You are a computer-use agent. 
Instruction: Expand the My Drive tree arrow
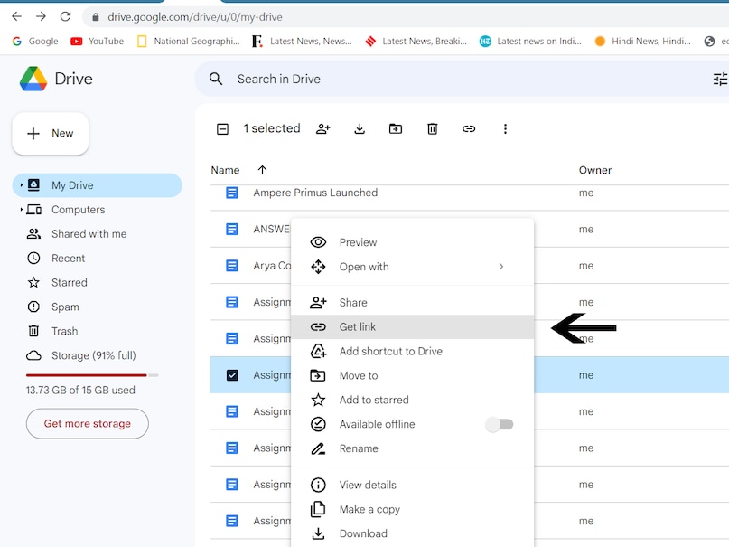click(x=21, y=185)
